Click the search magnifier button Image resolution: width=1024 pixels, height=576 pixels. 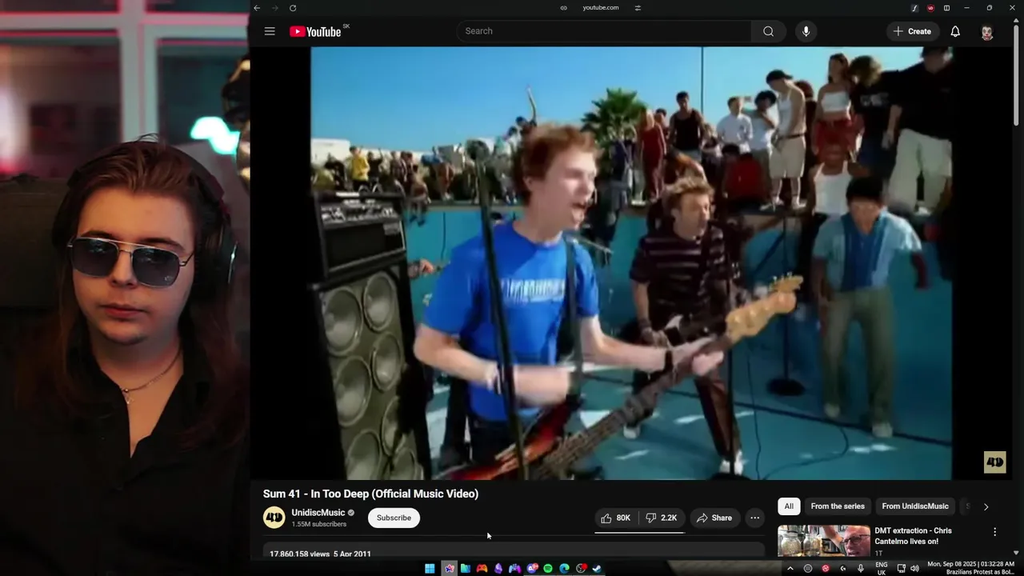pos(768,31)
